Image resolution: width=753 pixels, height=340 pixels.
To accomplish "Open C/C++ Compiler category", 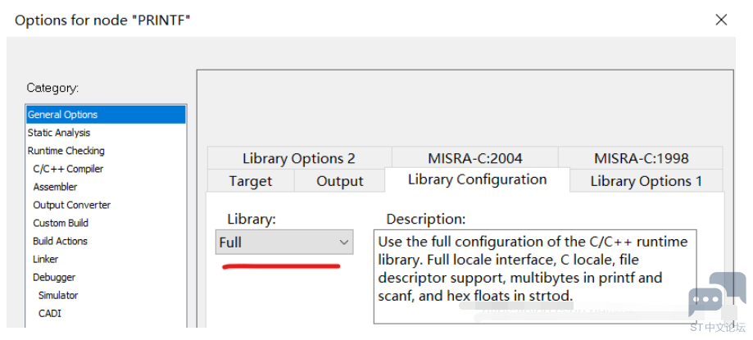I will tap(68, 169).
